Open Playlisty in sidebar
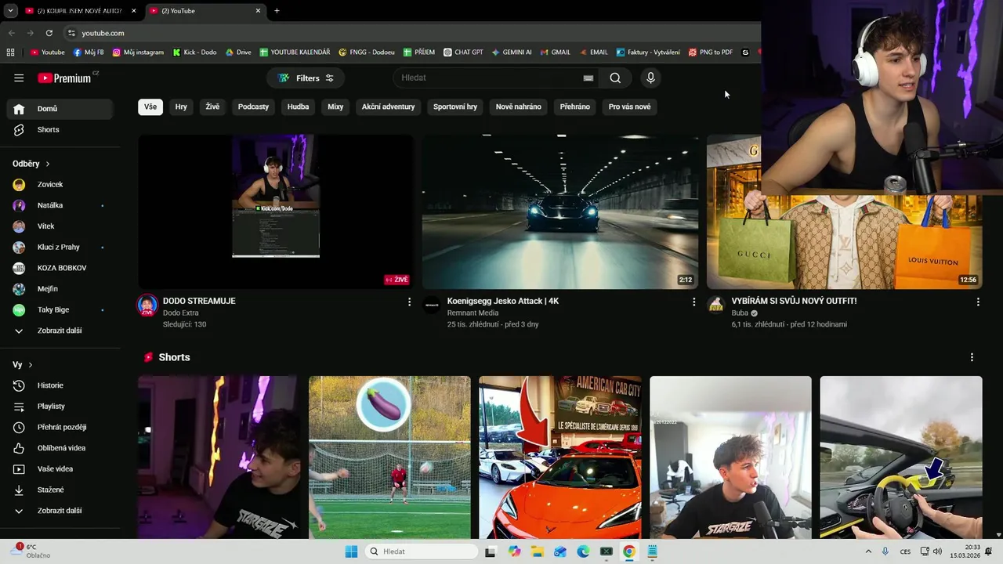 coord(60,407)
